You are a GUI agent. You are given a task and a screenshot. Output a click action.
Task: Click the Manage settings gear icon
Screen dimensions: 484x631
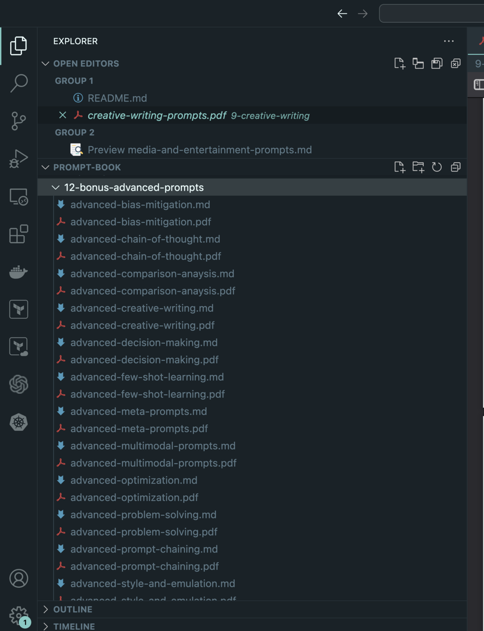(18, 615)
